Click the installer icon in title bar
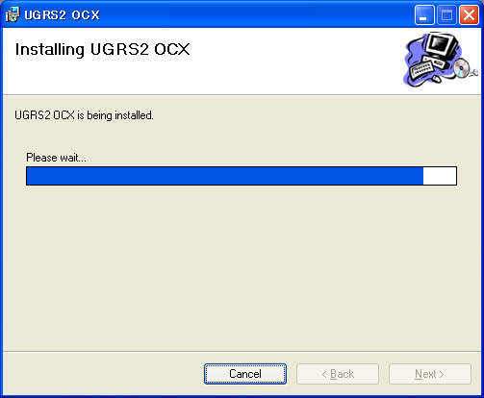Screen dimensions: 484x398 tap(13, 14)
